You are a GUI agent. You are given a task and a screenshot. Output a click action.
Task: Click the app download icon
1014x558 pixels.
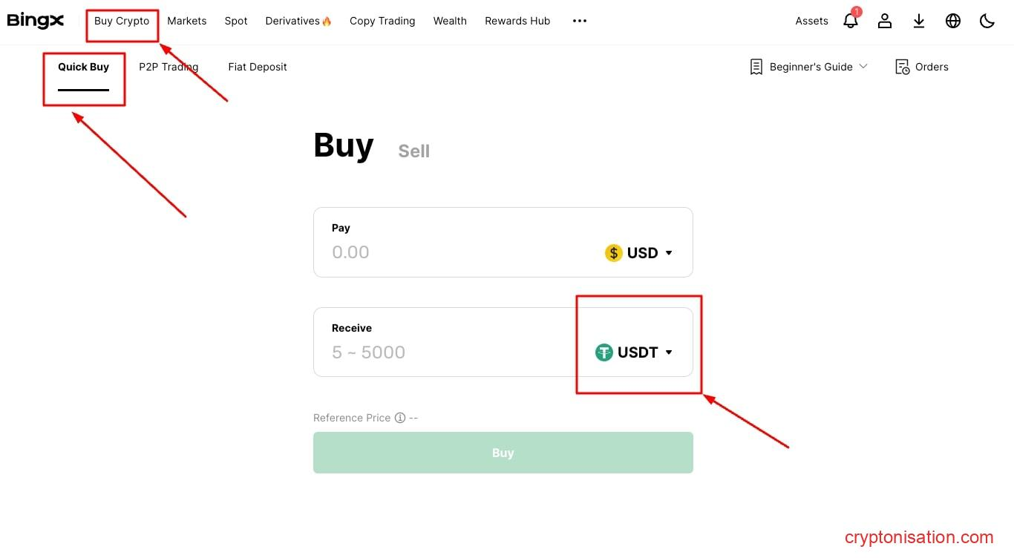click(x=919, y=21)
